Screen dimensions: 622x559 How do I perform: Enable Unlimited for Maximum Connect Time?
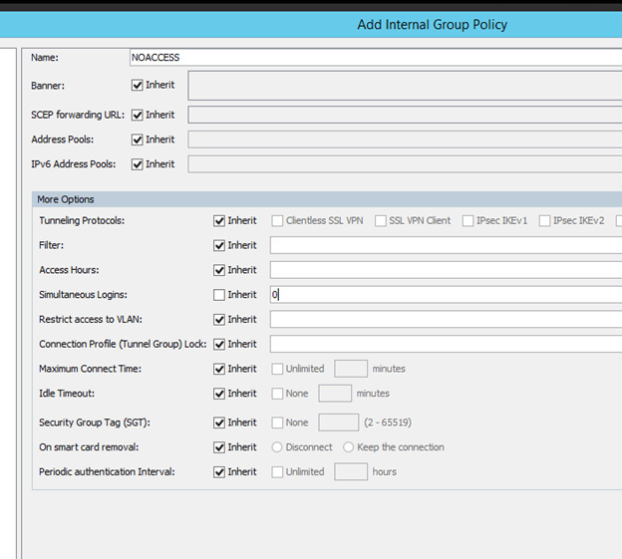tap(278, 369)
